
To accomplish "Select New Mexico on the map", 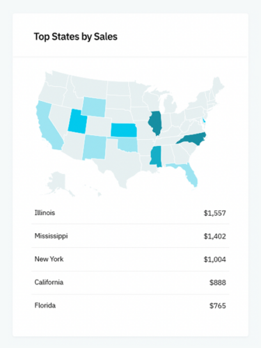I will point(94,148).
